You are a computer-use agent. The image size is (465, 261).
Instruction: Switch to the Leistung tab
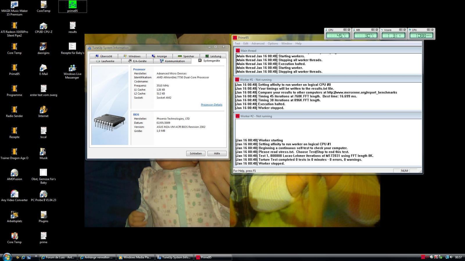pyautogui.click(x=213, y=56)
